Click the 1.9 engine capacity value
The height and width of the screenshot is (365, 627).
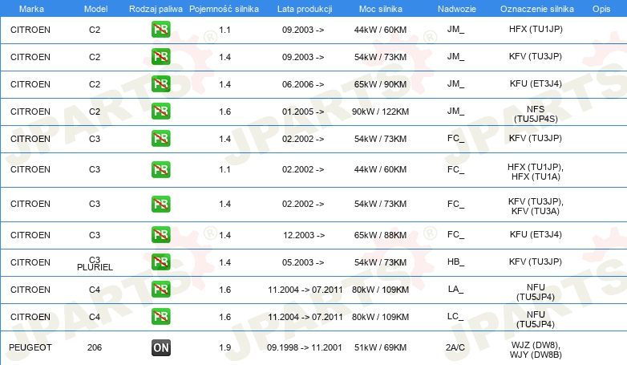pyautogui.click(x=225, y=347)
